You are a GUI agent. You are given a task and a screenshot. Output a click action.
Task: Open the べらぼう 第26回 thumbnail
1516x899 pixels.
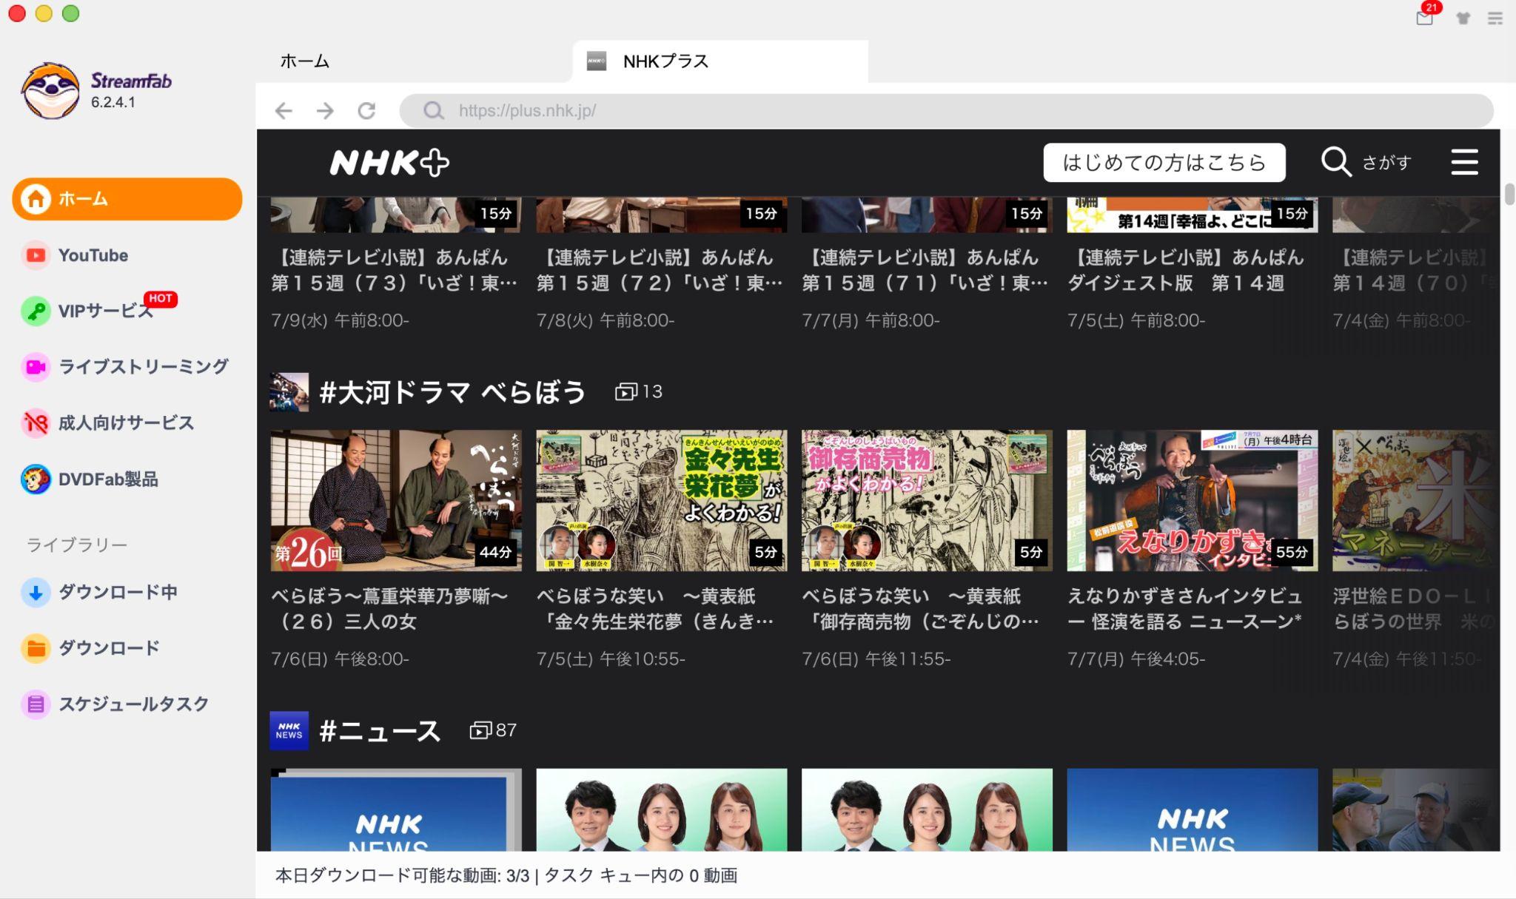point(396,500)
